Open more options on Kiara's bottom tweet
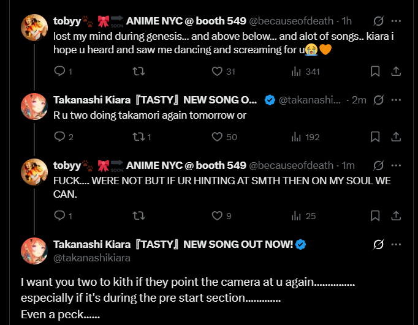Viewport: 418px width, 325px height. coord(396,245)
